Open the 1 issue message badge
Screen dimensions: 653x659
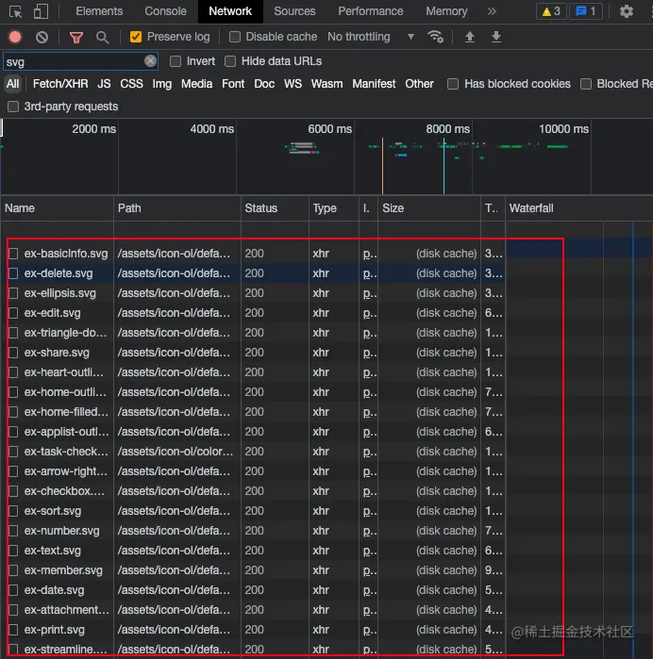click(x=586, y=11)
